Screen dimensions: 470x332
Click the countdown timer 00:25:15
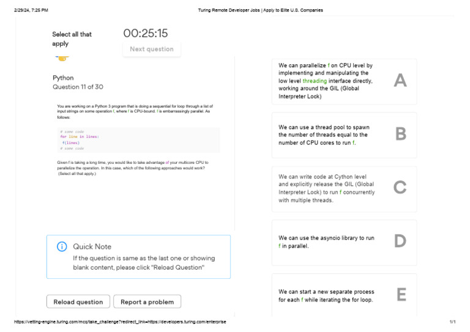click(146, 34)
